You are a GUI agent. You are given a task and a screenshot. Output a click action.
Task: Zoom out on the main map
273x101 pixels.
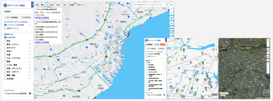tap(172, 9)
